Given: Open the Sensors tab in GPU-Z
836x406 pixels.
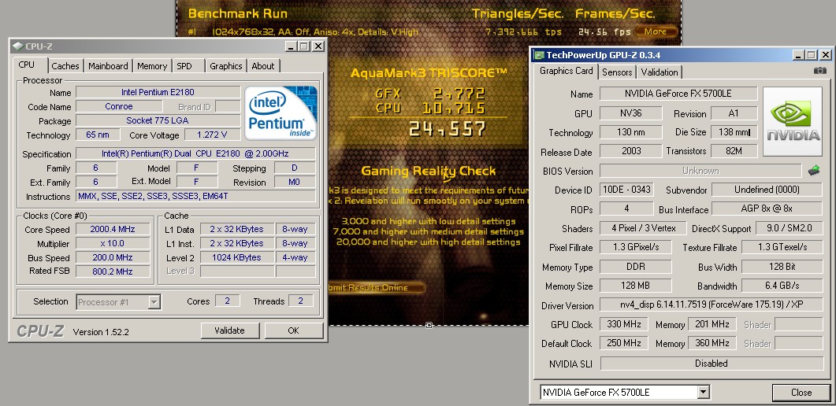Looking at the screenshot, I should 617,72.
